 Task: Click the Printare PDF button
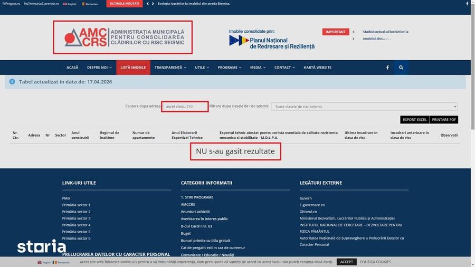click(444, 120)
